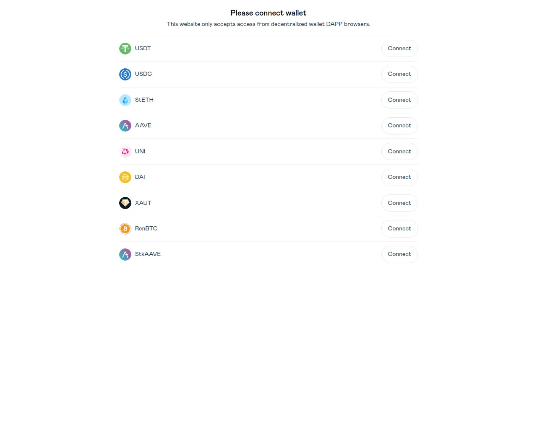Click the AAVE gradient logo icon
The image size is (537, 429).
125,126
